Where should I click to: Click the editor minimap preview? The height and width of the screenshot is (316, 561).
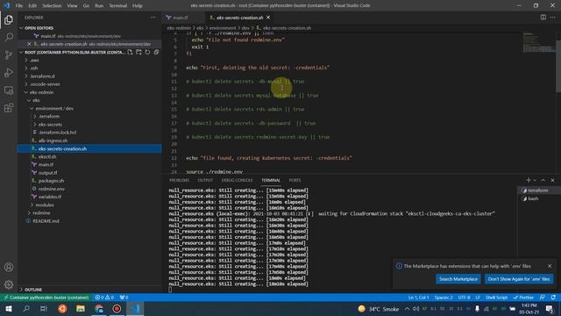tap(538, 42)
